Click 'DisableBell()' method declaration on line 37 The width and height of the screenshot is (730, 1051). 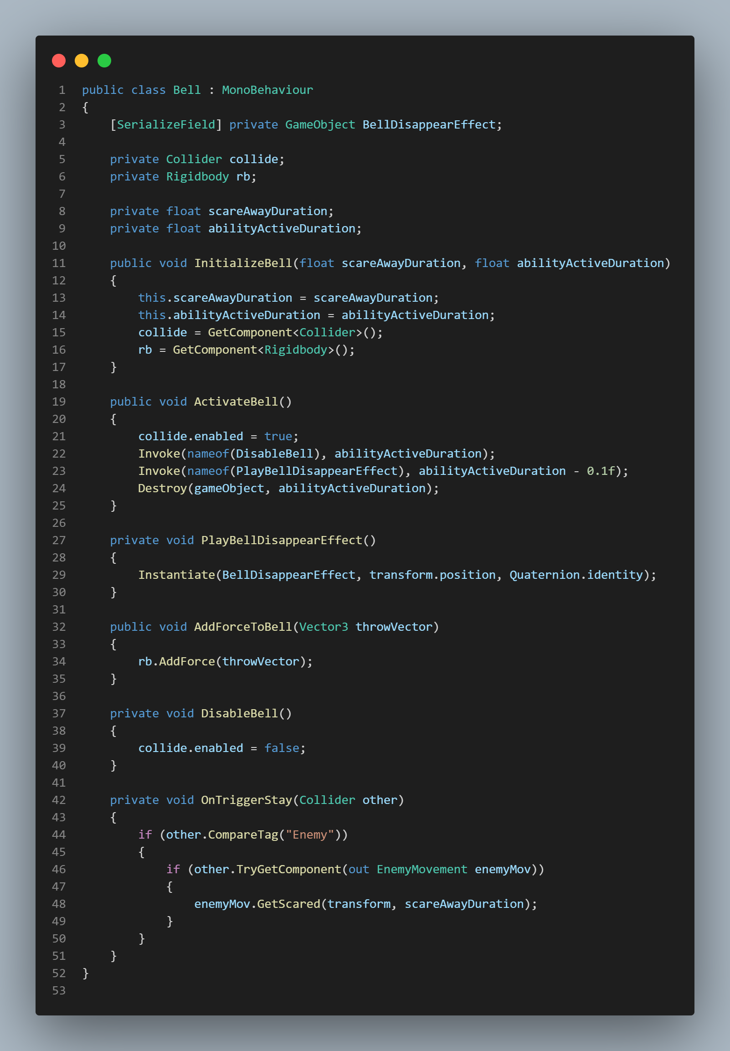click(x=247, y=714)
